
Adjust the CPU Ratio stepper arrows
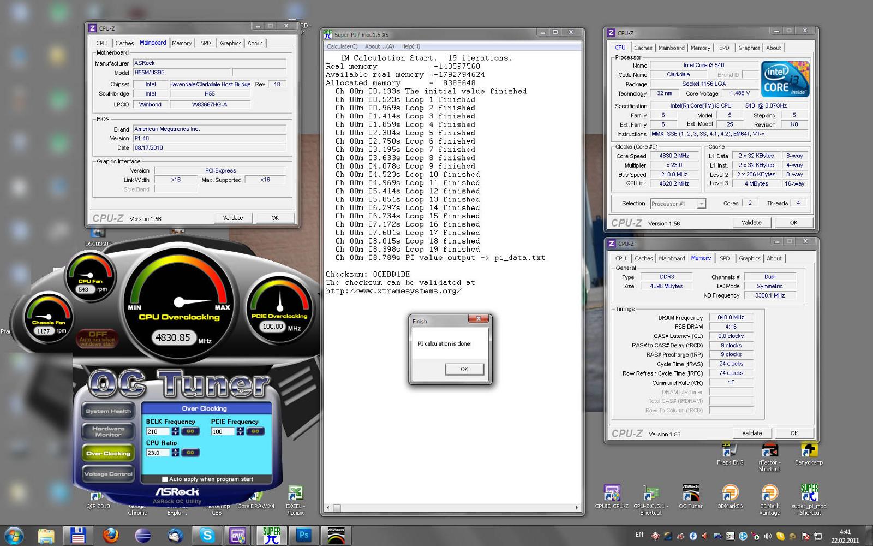(175, 453)
